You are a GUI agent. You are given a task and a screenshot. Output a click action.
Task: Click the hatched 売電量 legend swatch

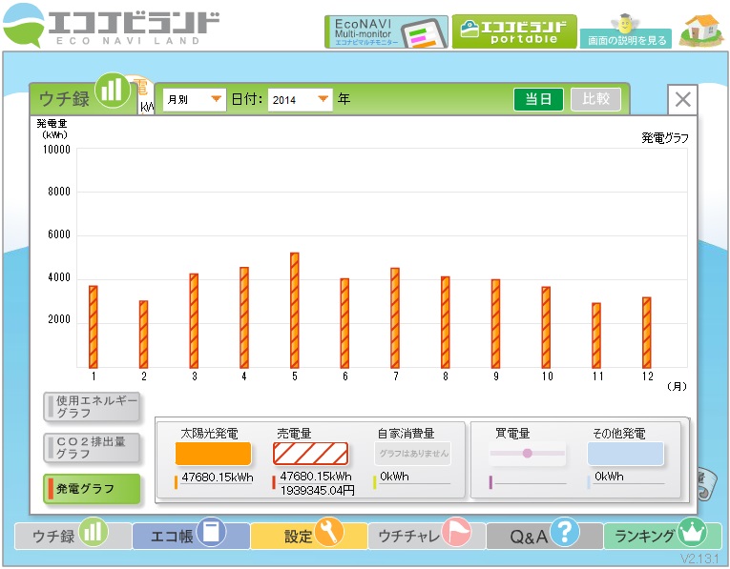coord(310,454)
